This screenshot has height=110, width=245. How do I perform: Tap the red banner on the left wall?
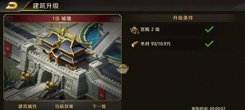[x=8, y=50]
